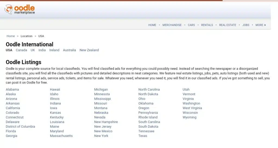Click the Oodle Marketplace logo
Screen dimensions: 278x148
click(20, 9)
